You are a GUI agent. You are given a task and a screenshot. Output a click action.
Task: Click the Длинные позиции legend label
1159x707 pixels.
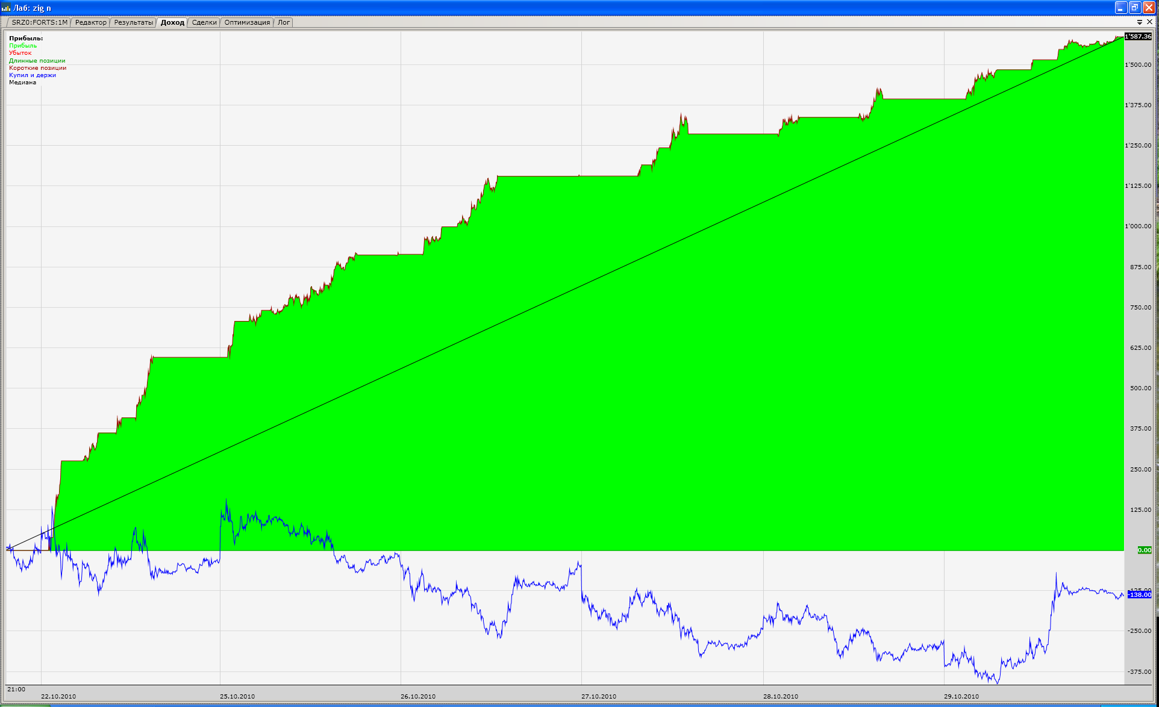click(x=37, y=61)
